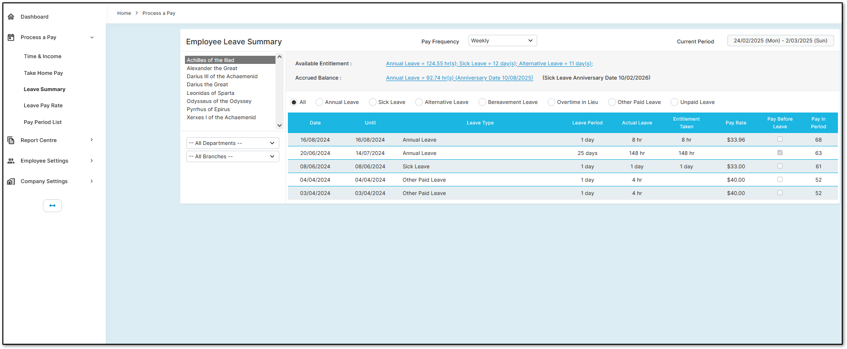Select the Alternative Leave radio filter
This screenshot has width=847, height=349.
pyautogui.click(x=419, y=102)
